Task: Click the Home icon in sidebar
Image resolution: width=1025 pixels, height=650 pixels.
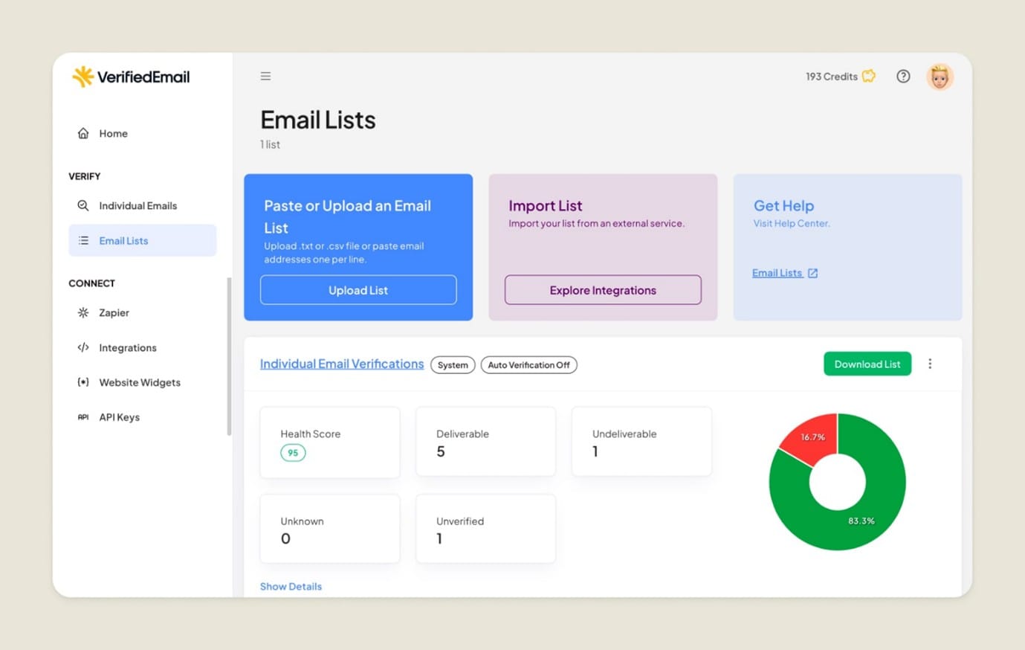Action: [83, 132]
